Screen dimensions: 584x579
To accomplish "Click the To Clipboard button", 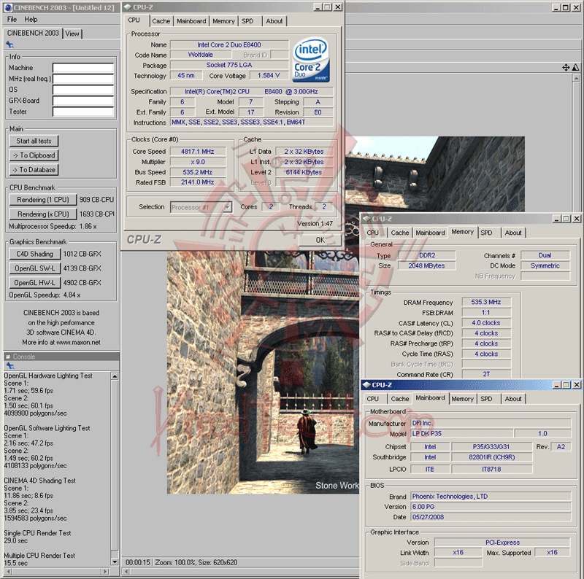I will [34, 155].
